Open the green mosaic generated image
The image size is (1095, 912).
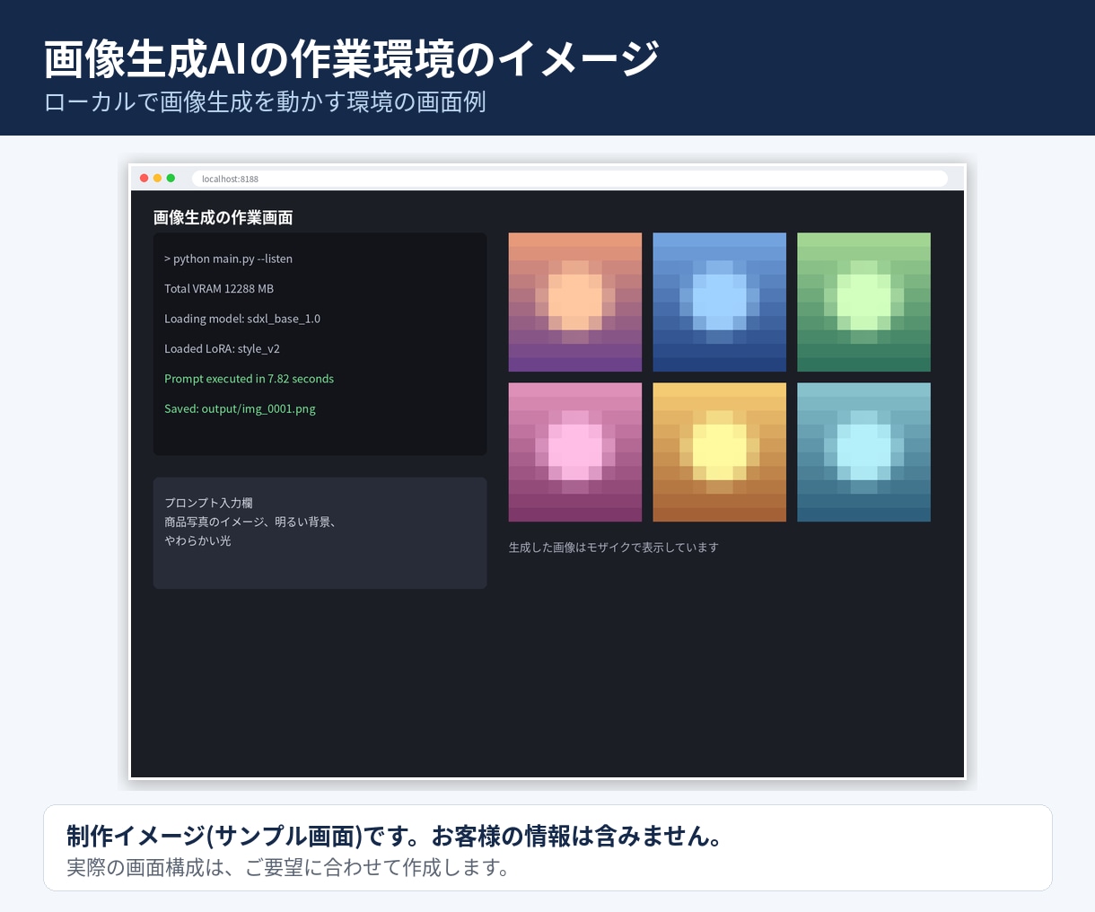[x=863, y=303]
